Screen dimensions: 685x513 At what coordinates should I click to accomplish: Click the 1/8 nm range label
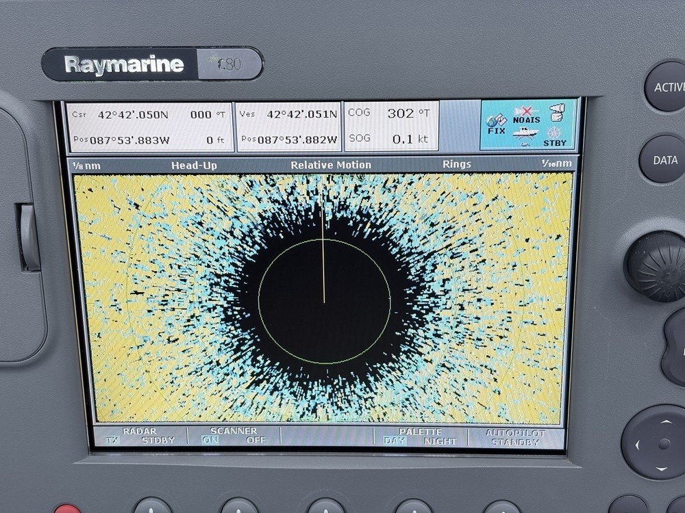[x=86, y=166]
